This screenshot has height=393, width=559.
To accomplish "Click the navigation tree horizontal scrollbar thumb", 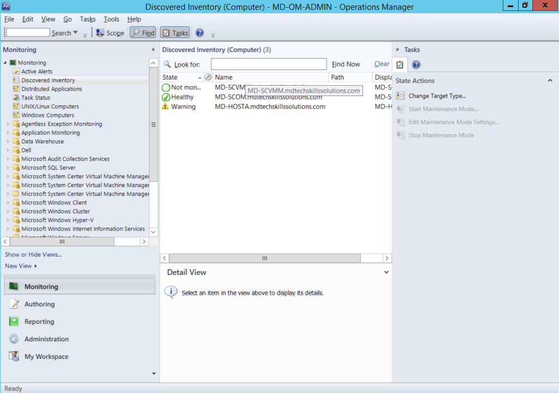I will (x=62, y=241).
